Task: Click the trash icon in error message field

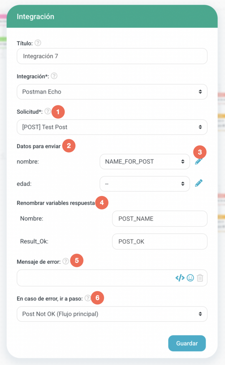Action: tap(200, 278)
